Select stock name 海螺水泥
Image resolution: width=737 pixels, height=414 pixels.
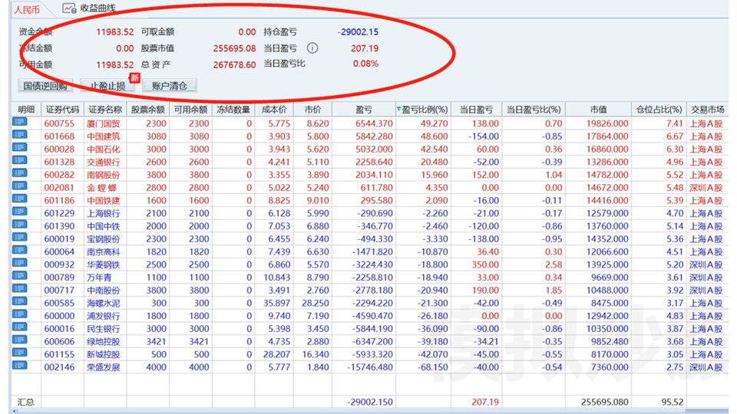click(x=104, y=304)
